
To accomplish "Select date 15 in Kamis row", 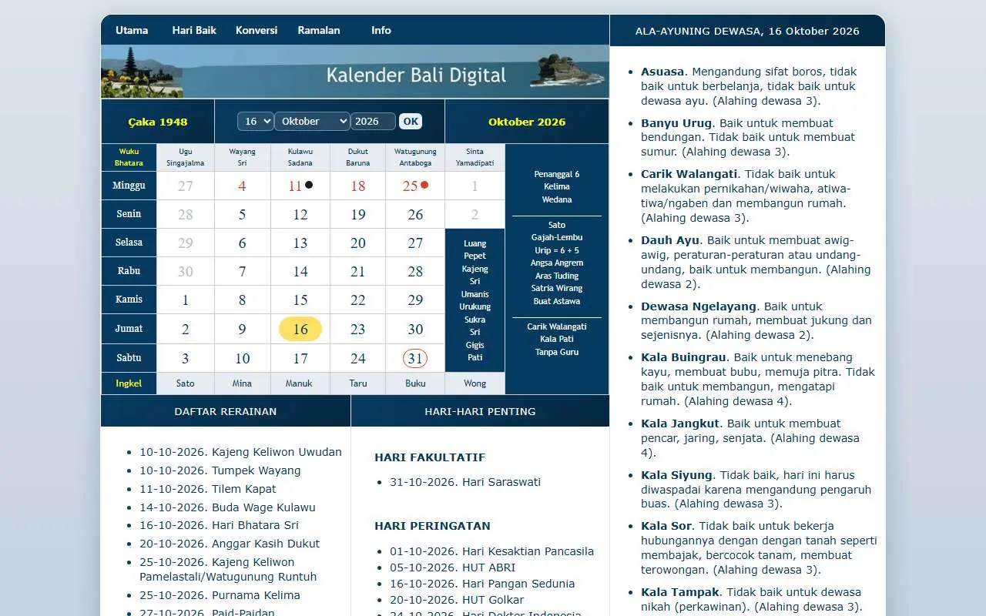I will point(300,300).
